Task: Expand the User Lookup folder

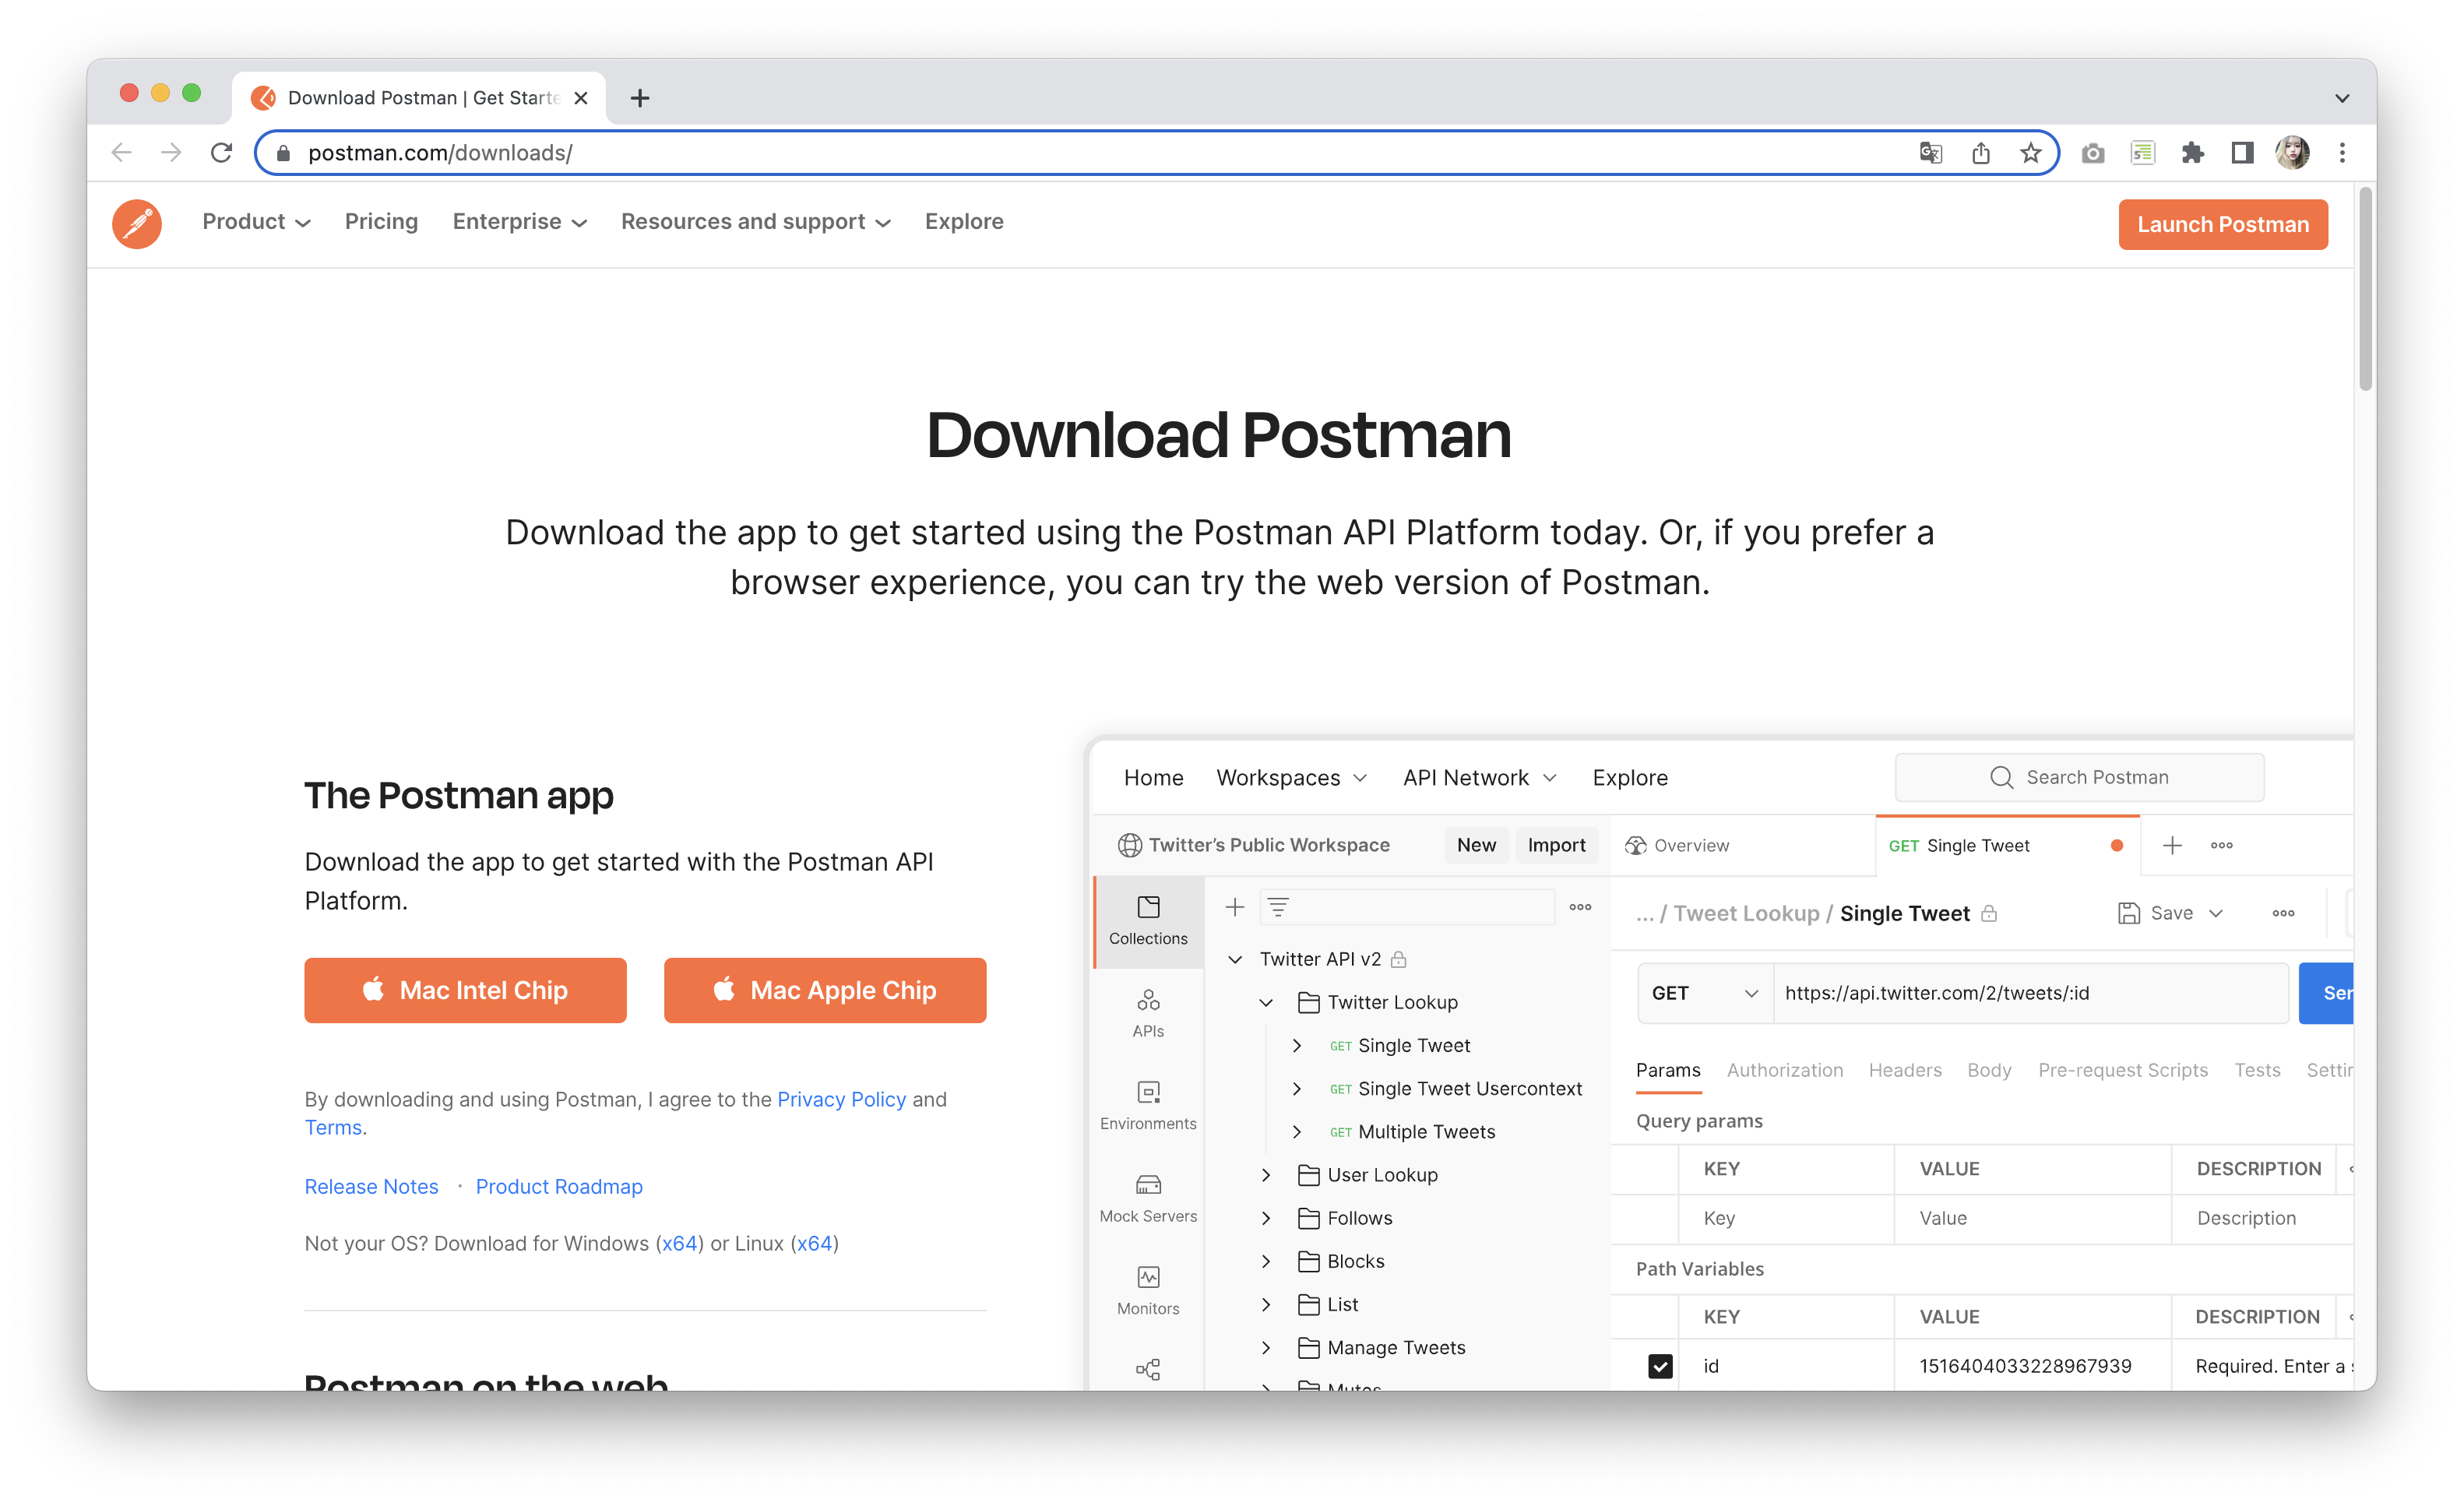Action: 1266,1175
